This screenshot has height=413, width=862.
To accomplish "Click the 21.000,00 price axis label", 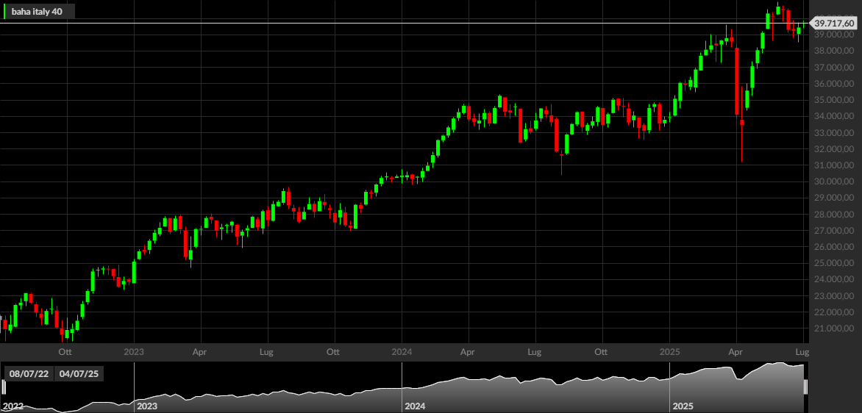I will click(x=834, y=328).
